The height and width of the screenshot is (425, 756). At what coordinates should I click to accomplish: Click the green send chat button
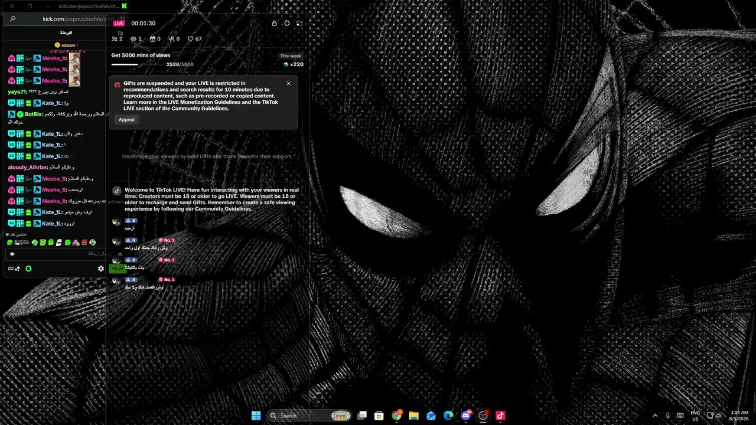pos(118,269)
